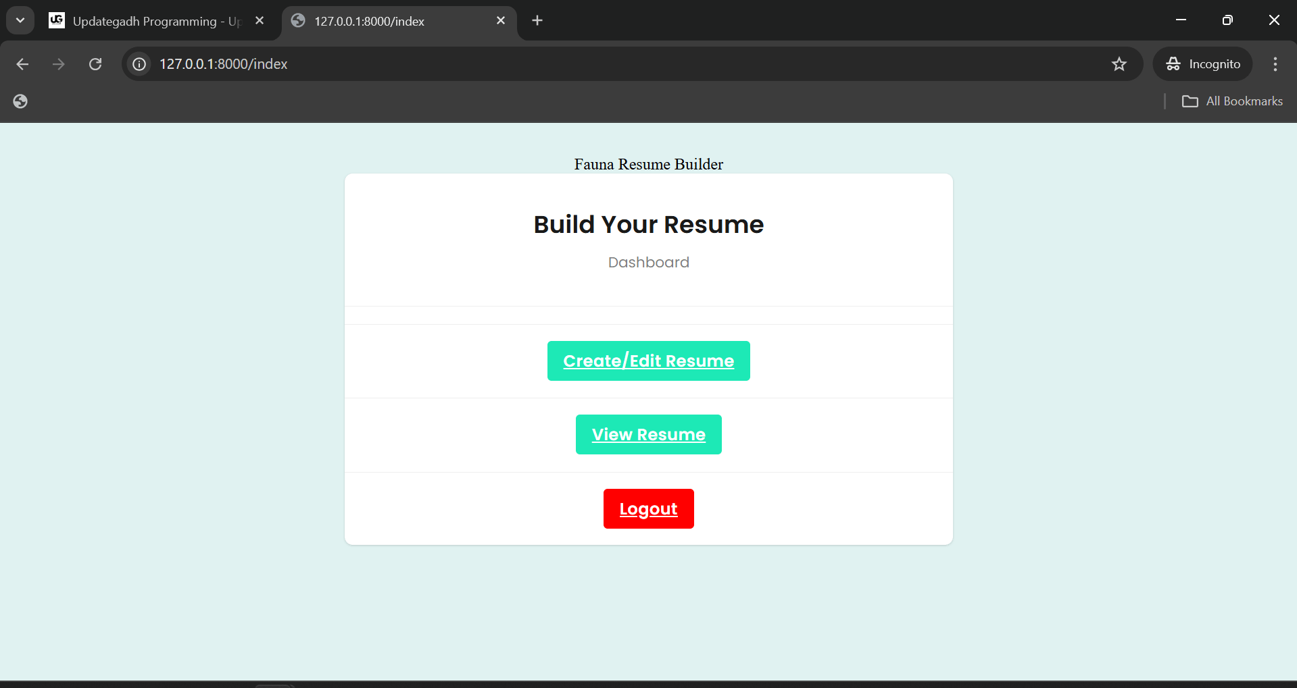Expand the tab search dropdown
Viewport: 1297px width, 688px height.
coord(20,20)
